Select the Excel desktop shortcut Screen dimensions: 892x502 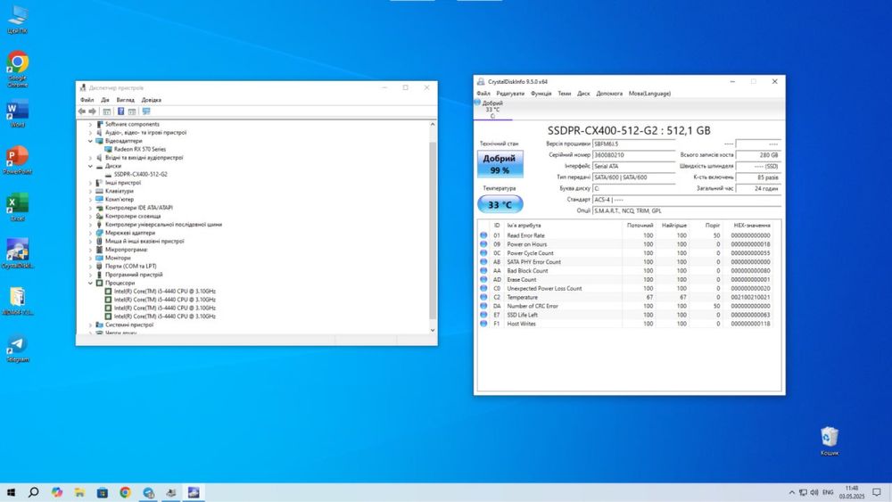click(x=18, y=207)
